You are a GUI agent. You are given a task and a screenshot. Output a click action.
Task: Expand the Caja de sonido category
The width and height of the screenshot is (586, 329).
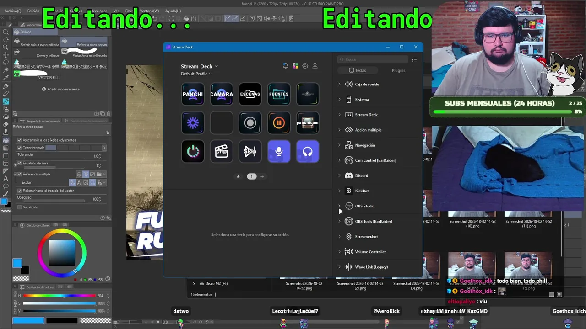point(339,84)
